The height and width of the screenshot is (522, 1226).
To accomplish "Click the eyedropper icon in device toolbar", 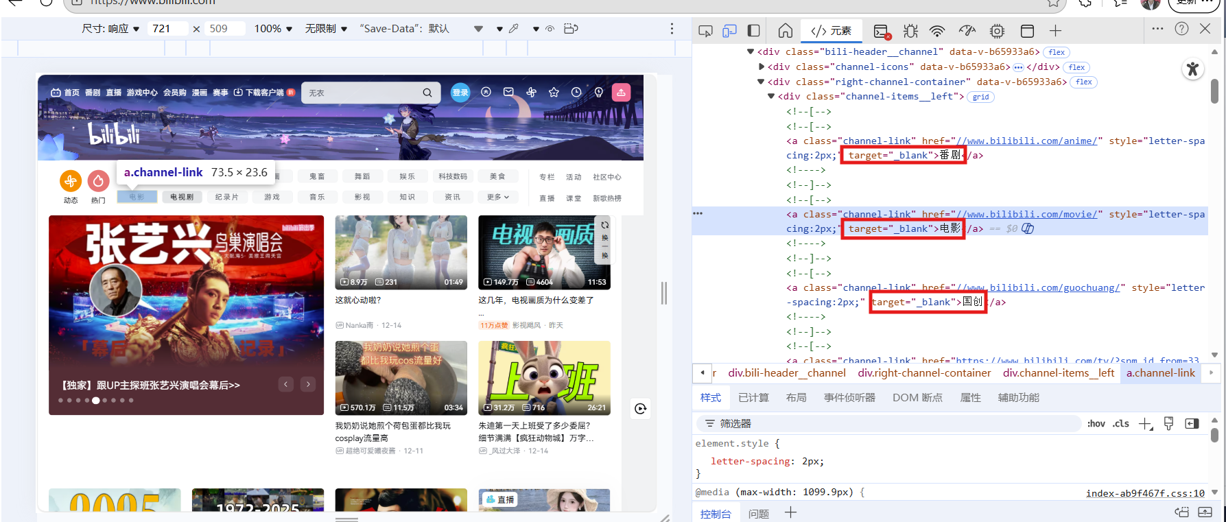I will 514,29.
